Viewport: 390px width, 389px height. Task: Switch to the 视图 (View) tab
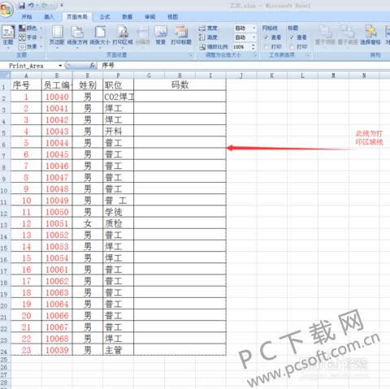click(172, 17)
